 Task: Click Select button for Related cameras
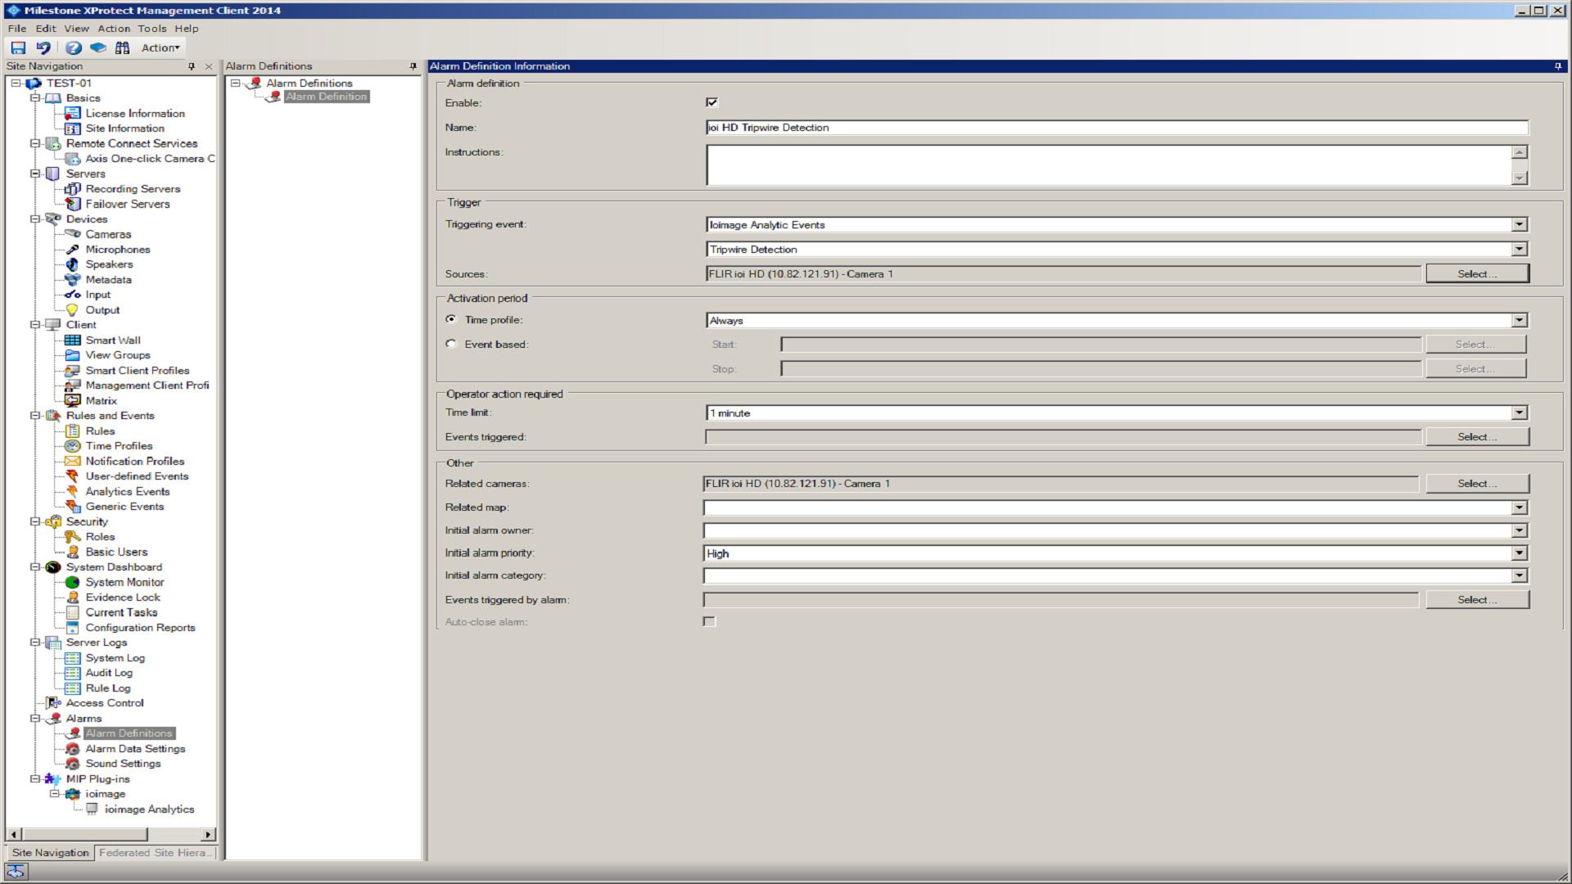1477,484
